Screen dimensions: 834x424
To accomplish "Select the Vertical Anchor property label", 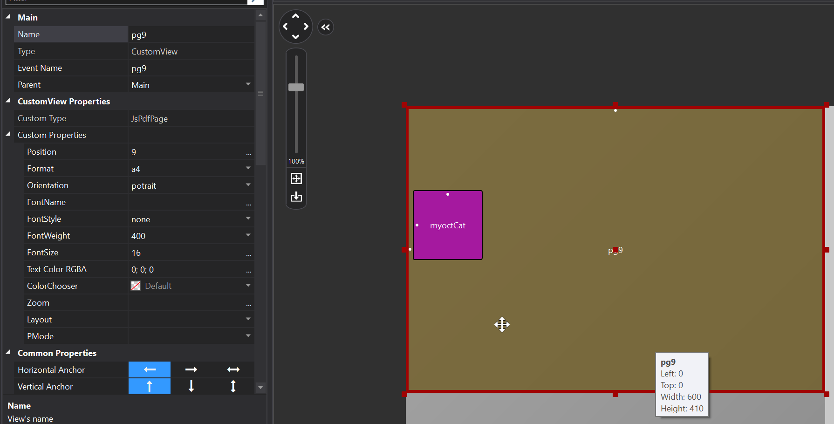I will [x=45, y=387].
